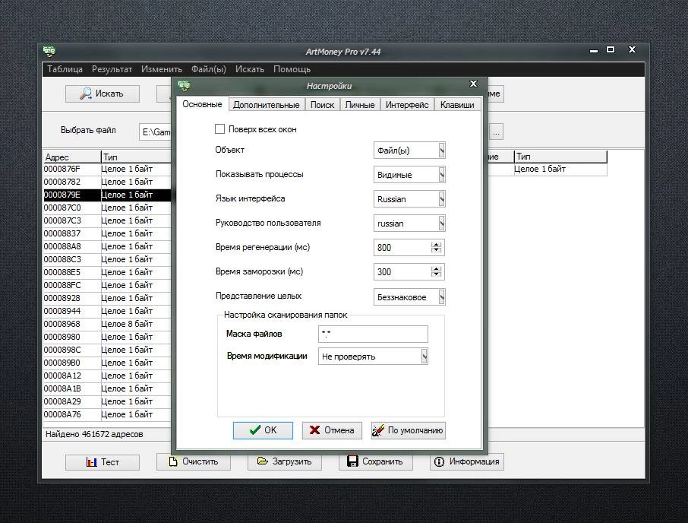Click the floppy disk icon on Сохранить

[352, 461]
